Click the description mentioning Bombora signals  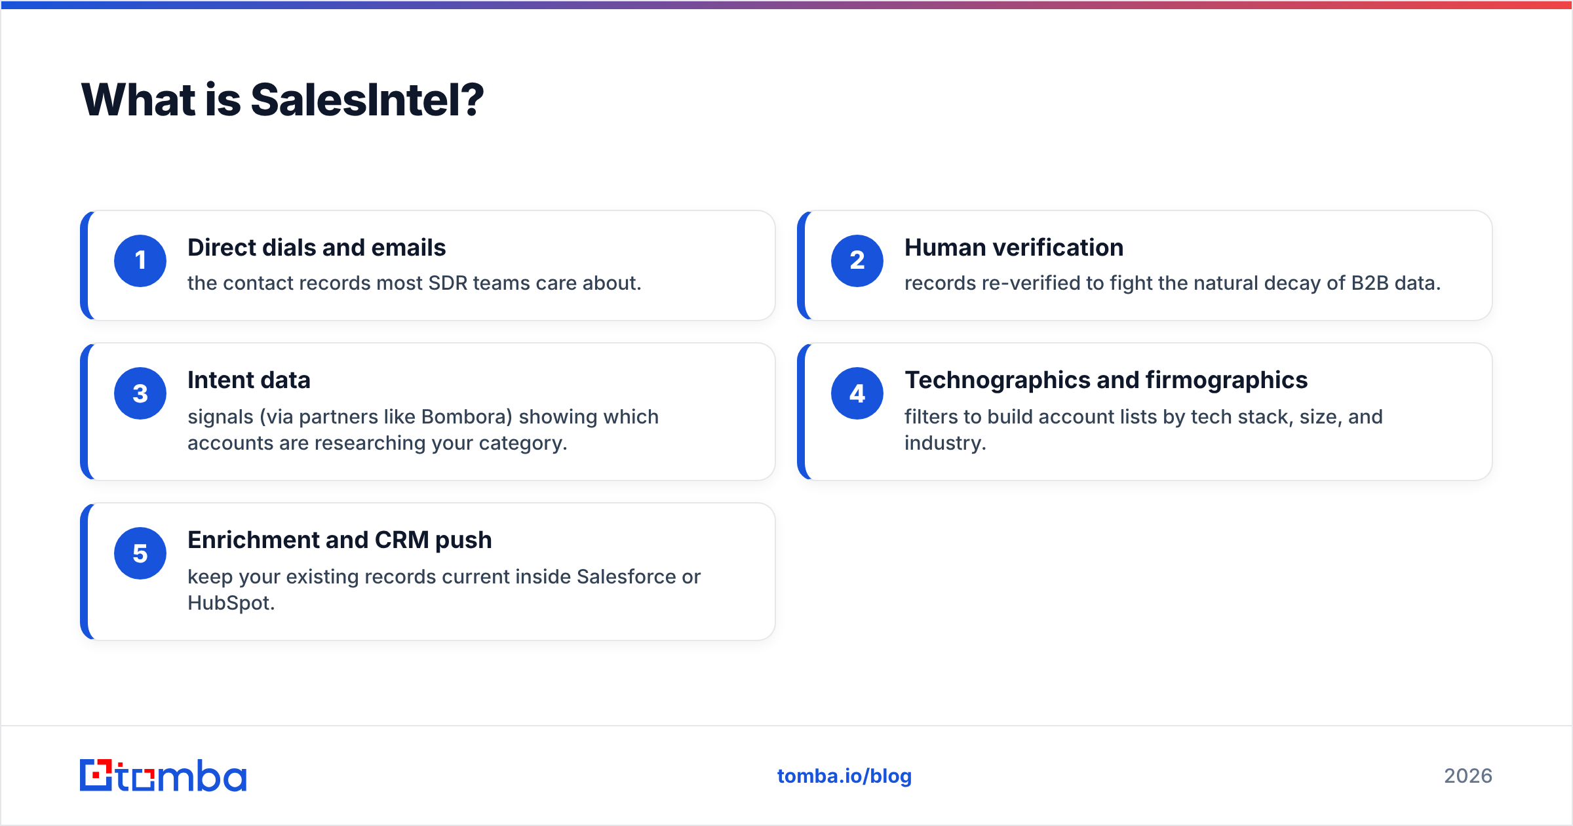pyautogui.click(x=423, y=430)
